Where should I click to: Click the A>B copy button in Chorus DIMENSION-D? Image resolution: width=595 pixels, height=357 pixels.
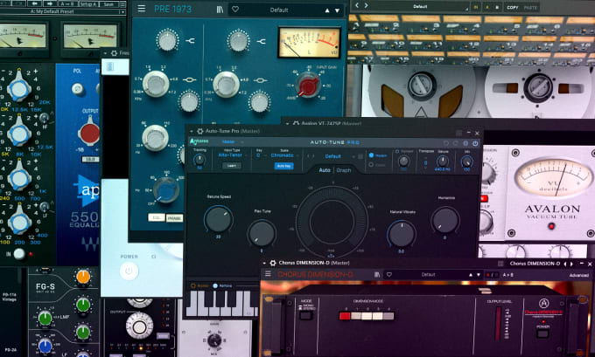(x=507, y=275)
